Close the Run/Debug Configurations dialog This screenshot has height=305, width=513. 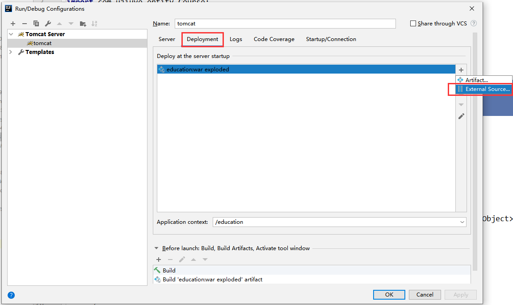pos(472,8)
